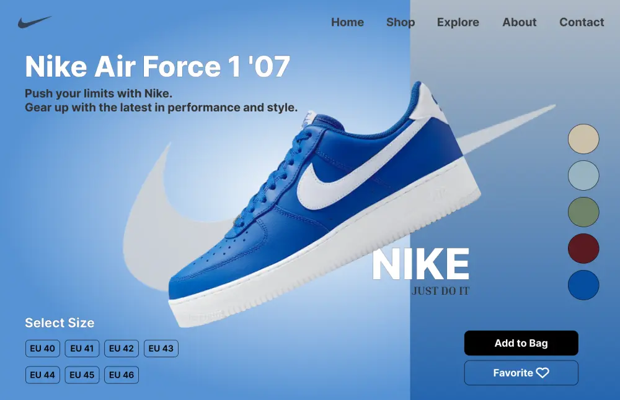Open the Explore navigation link
Screen dimensions: 620x400
(458, 22)
